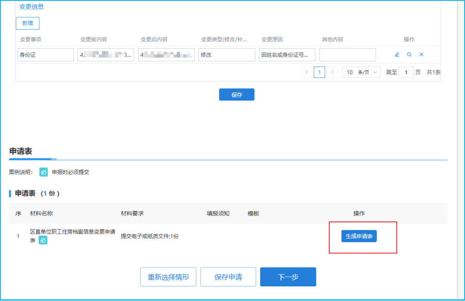Open the 10 条/页 page size dropdown
This screenshot has height=301, width=465.
click(x=361, y=72)
